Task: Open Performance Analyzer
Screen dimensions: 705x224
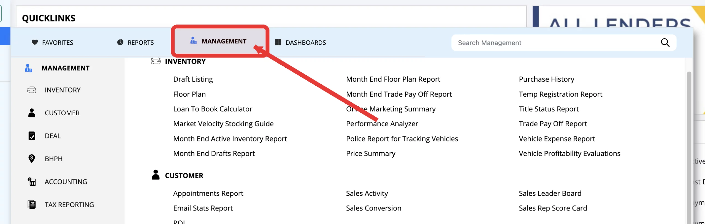Action: click(382, 124)
